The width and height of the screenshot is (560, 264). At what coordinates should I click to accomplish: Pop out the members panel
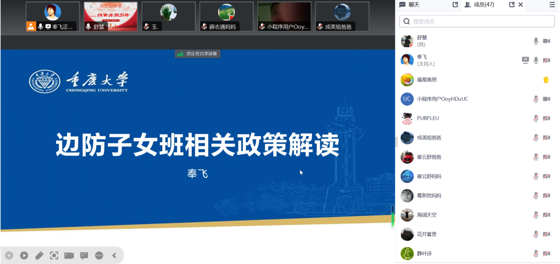512,4
